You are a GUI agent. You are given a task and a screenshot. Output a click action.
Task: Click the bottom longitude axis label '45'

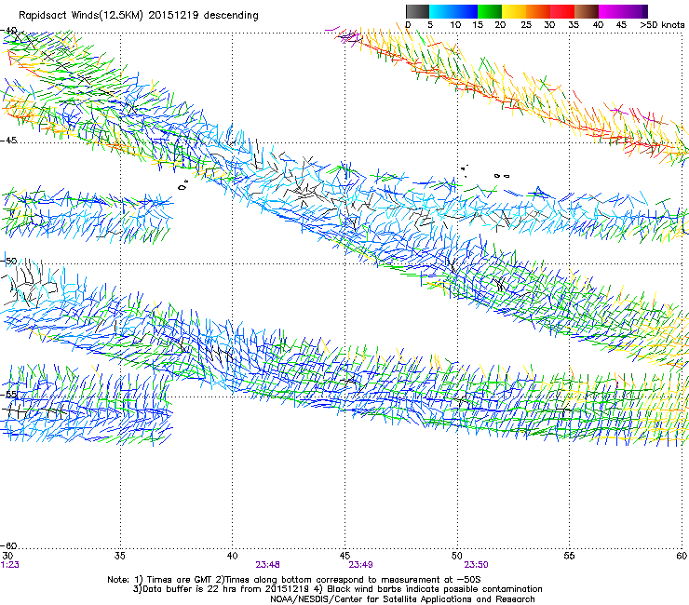click(344, 556)
